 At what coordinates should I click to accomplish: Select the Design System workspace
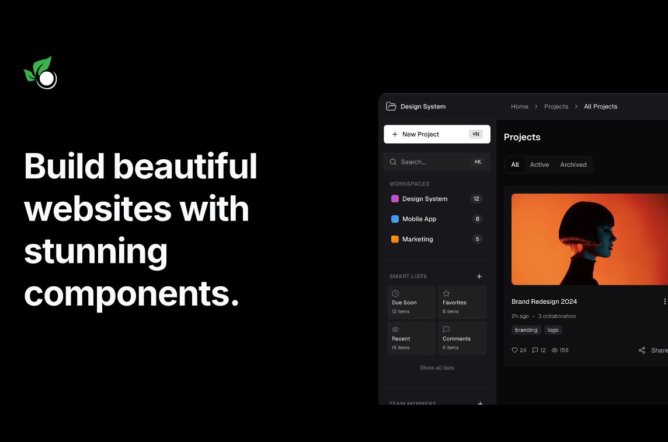tap(437, 199)
